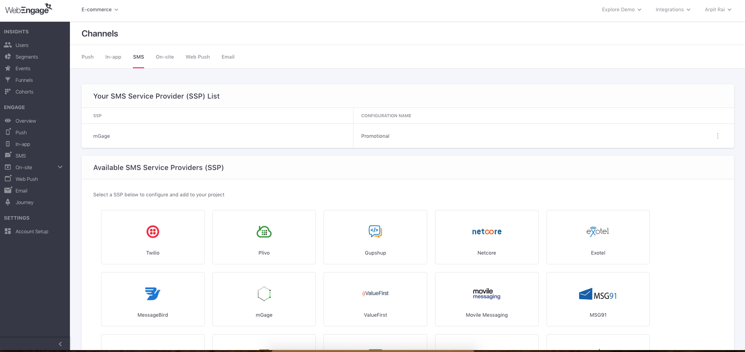Select the Exotel logo

598,232
